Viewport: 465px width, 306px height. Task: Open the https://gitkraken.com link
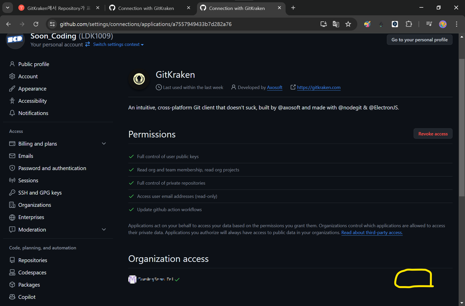pos(319,87)
